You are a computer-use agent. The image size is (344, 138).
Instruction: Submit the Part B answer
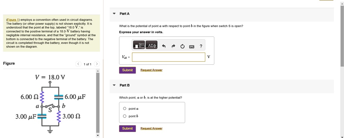(x=127, y=128)
